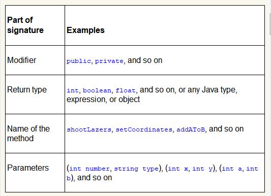This screenshot has height=196, width=271.
Task: Click the vertical scrollbar at right edge
Action: coord(270,98)
